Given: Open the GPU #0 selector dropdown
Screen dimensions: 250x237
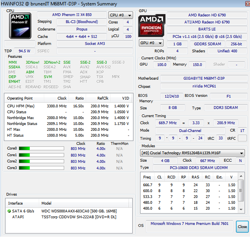Looking at the screenshot, I should click(x=151, y=43).
